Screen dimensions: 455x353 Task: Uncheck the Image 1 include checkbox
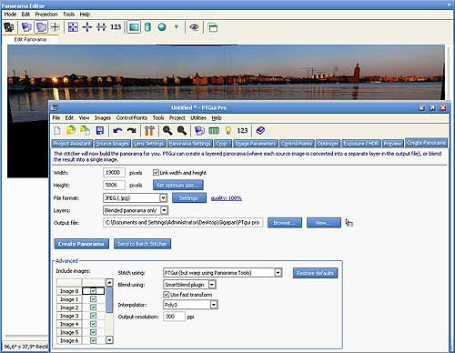click(x=93, y=299)
